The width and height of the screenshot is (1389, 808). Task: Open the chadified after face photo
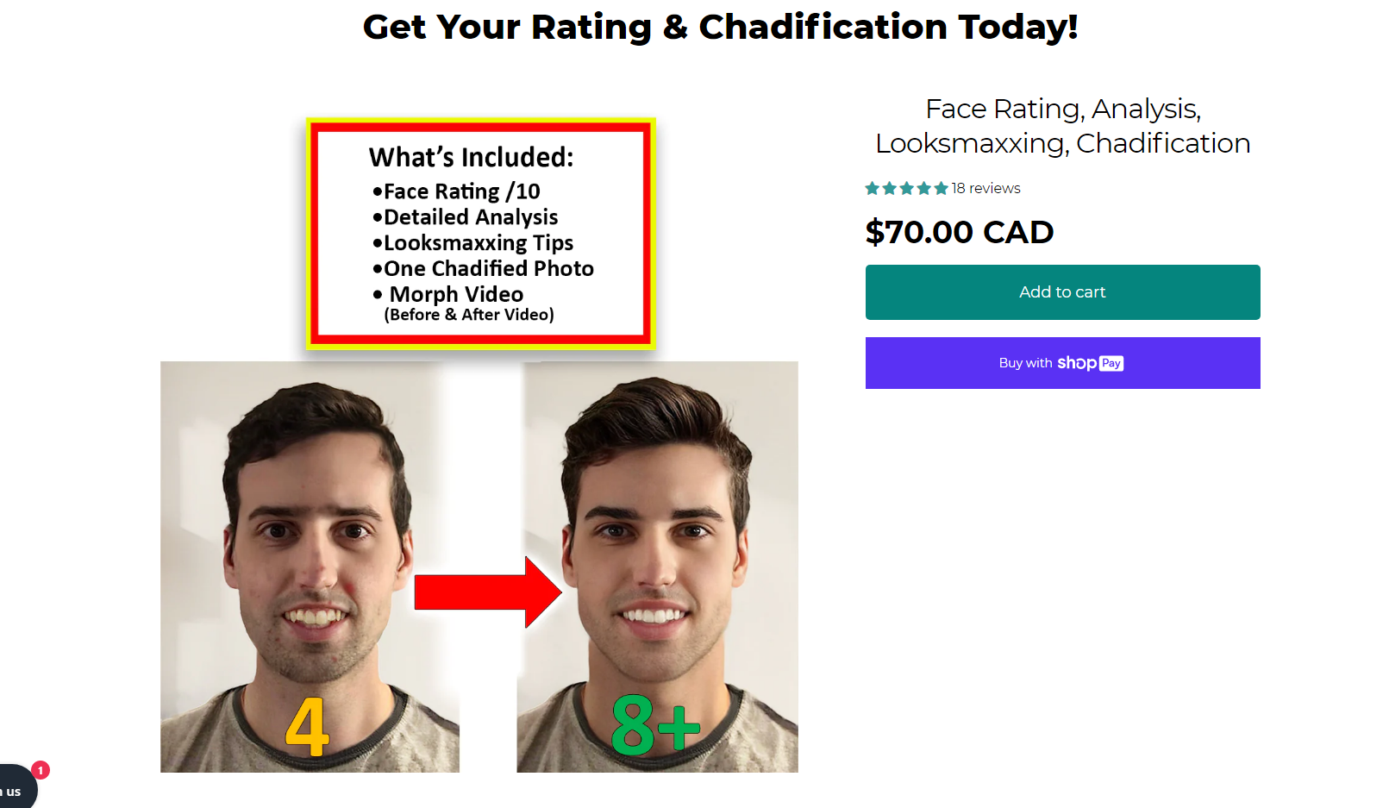pyautogui.click(x=657, y=567)
